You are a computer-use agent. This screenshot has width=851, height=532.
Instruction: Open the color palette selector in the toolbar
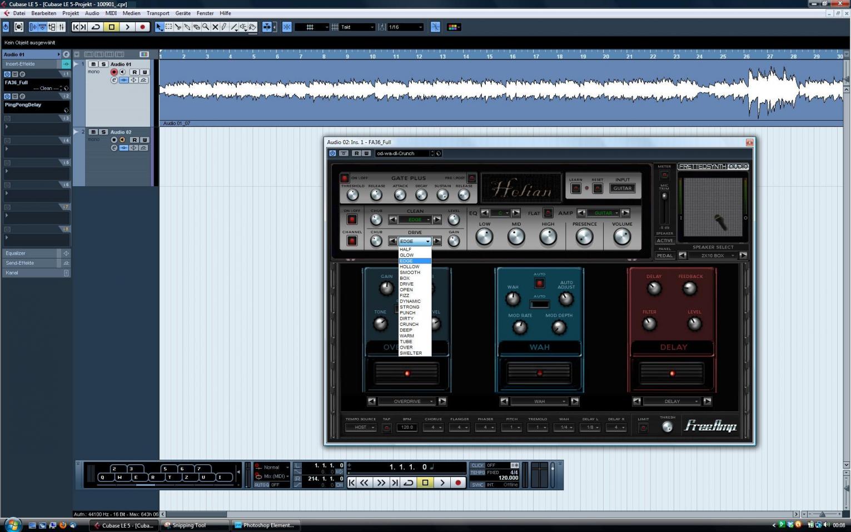coord(454,27)
